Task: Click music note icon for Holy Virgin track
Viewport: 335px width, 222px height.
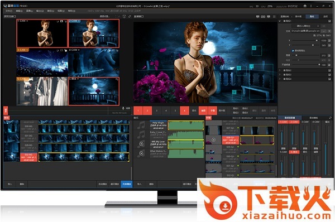Action: pyautogui.click(x=141, y=126)
